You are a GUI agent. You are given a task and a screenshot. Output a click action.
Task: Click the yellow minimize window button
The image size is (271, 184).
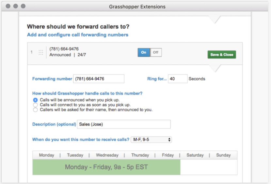click(x=16, y=6)
